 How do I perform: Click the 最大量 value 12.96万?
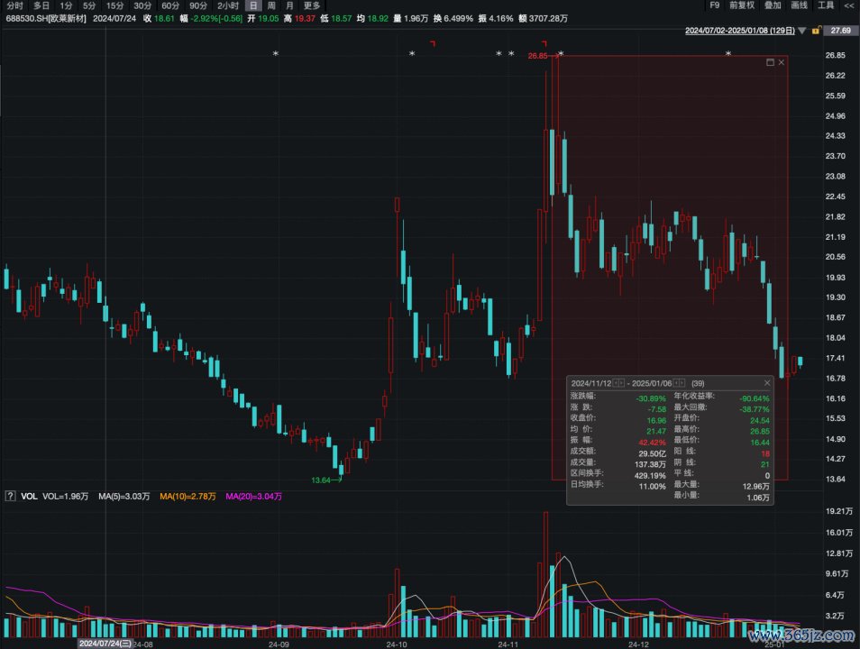755,487
